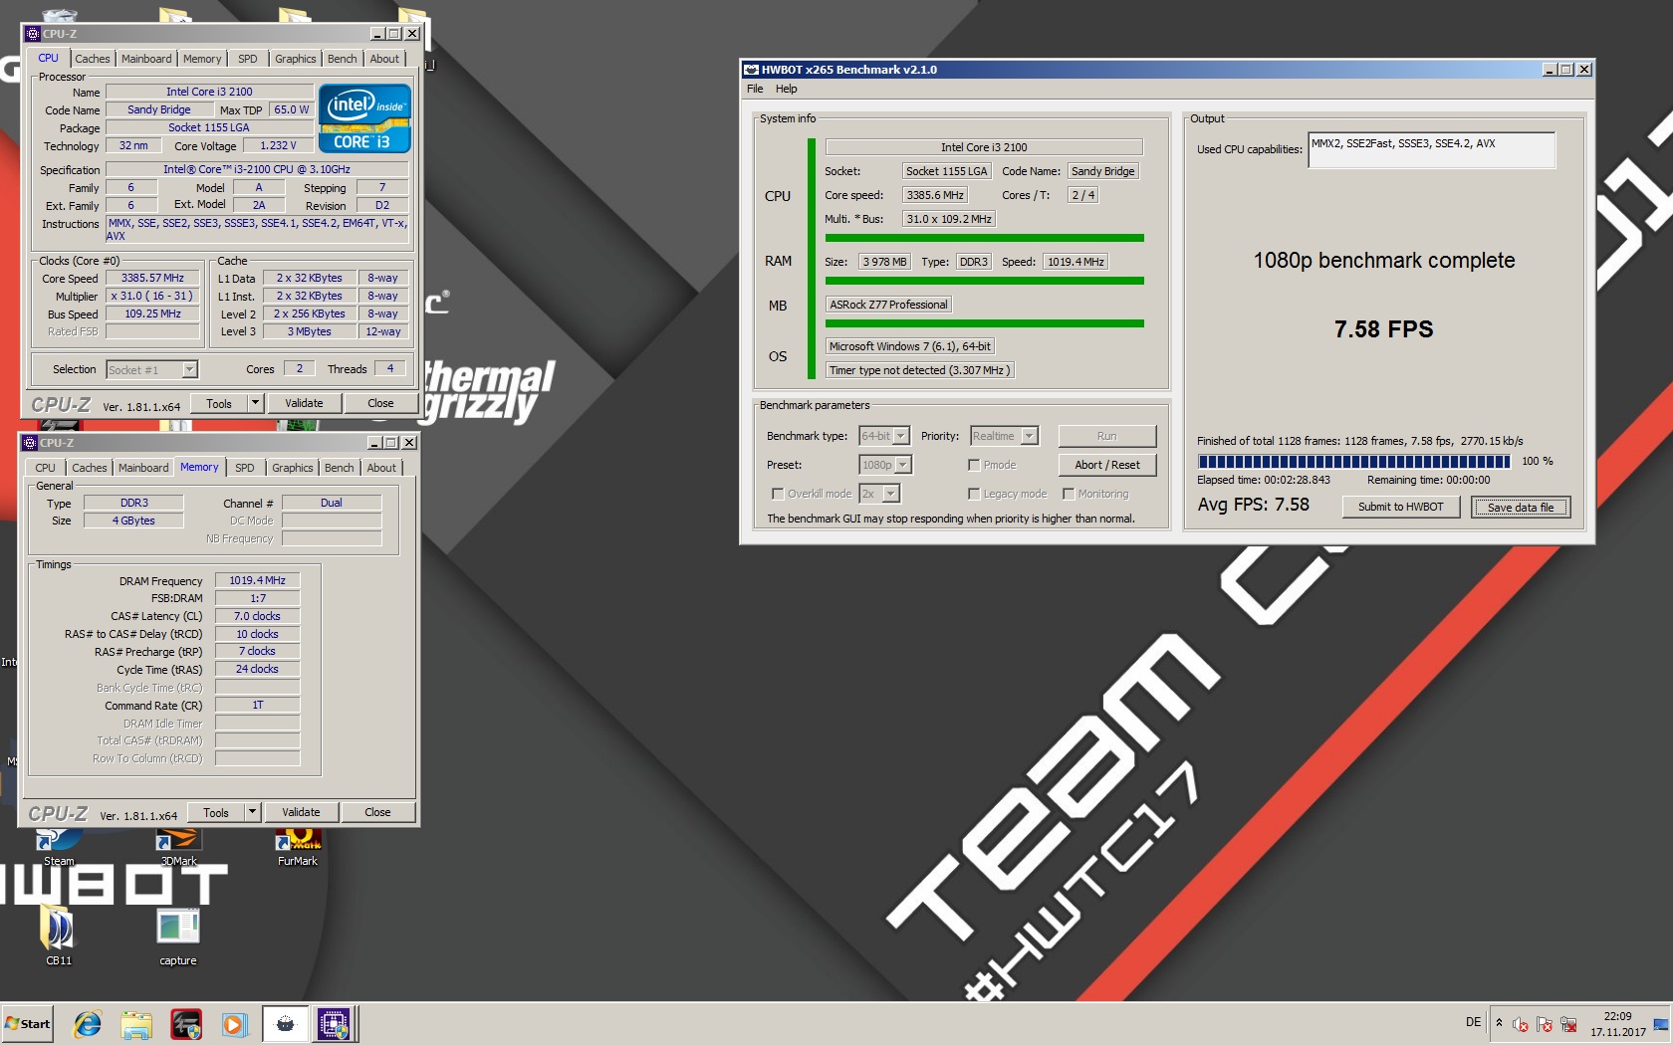Open the Selection Socket #1 dropdown

point(152,370)
